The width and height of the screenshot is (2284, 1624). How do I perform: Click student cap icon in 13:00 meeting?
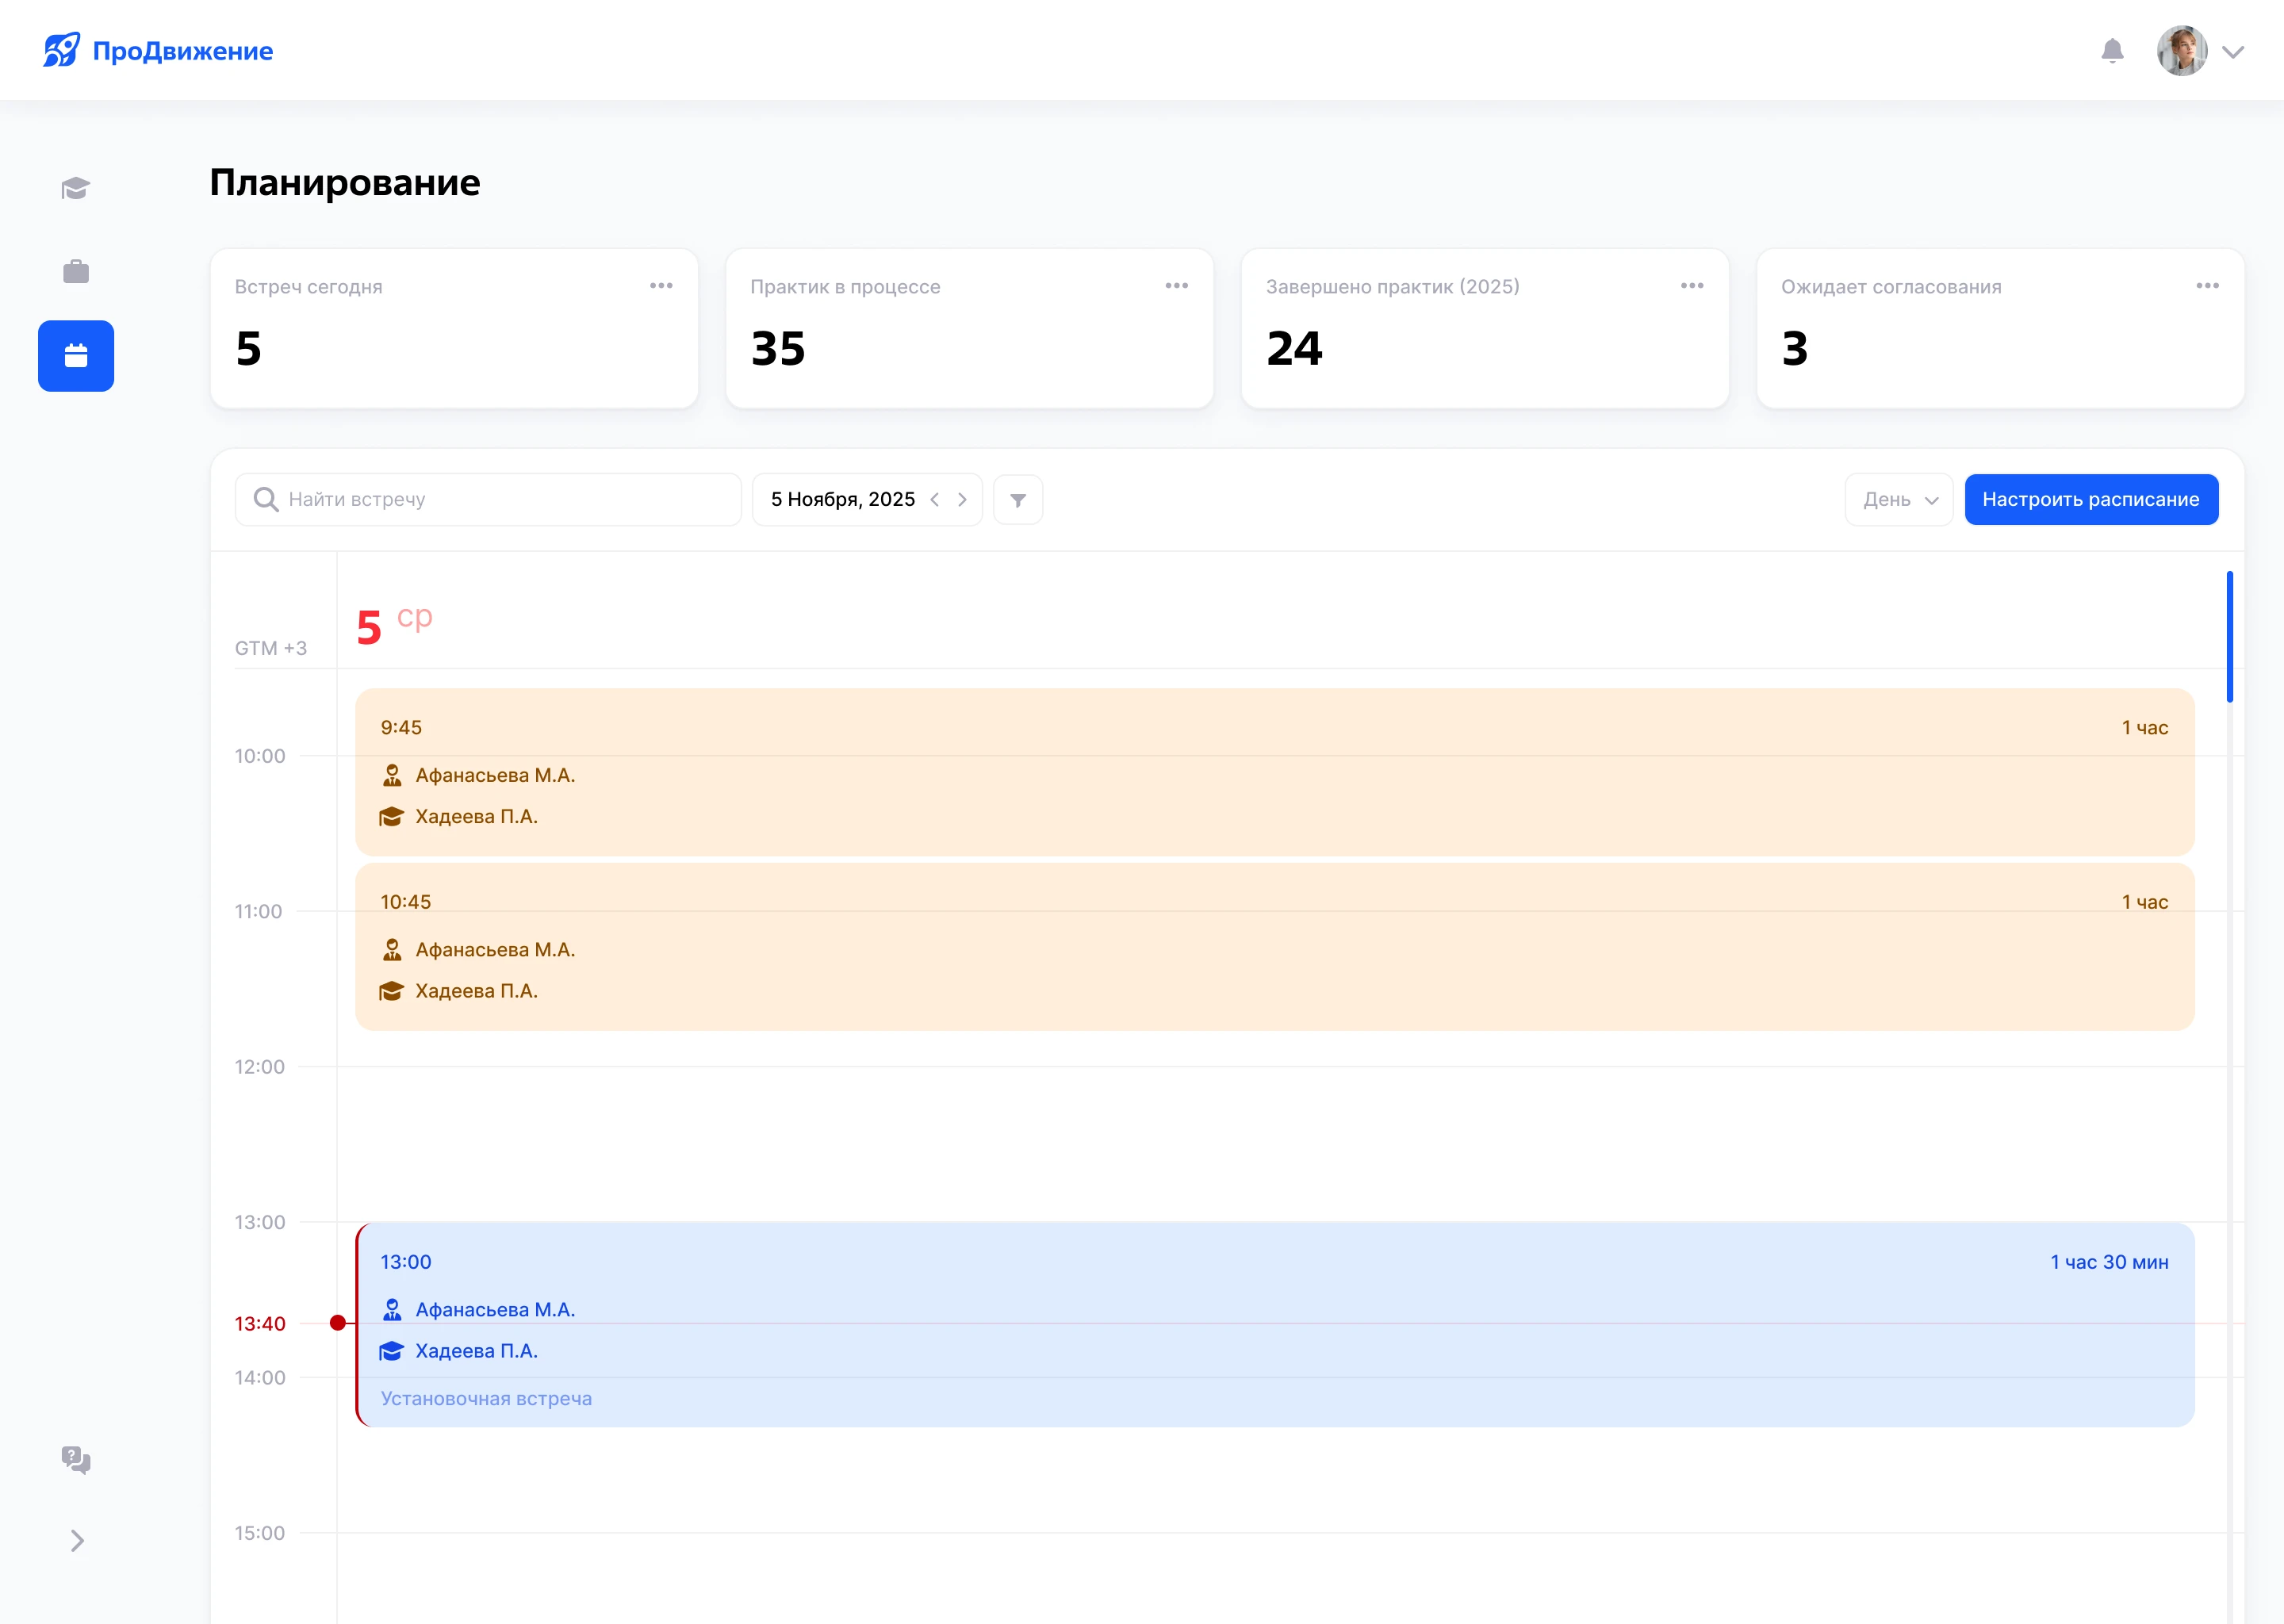391,1351
